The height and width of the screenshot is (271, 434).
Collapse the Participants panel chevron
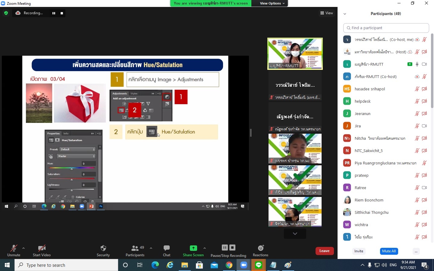[345, 14]
